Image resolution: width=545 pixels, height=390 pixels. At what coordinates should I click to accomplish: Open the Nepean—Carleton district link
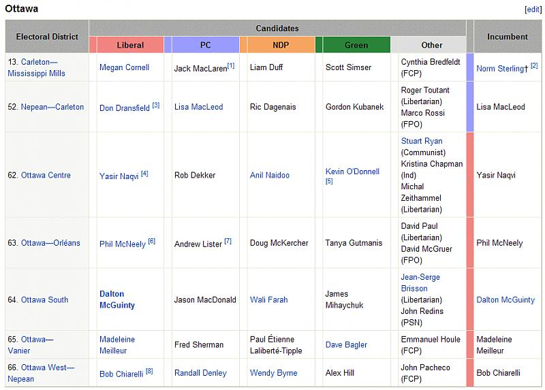pos(52,107)
